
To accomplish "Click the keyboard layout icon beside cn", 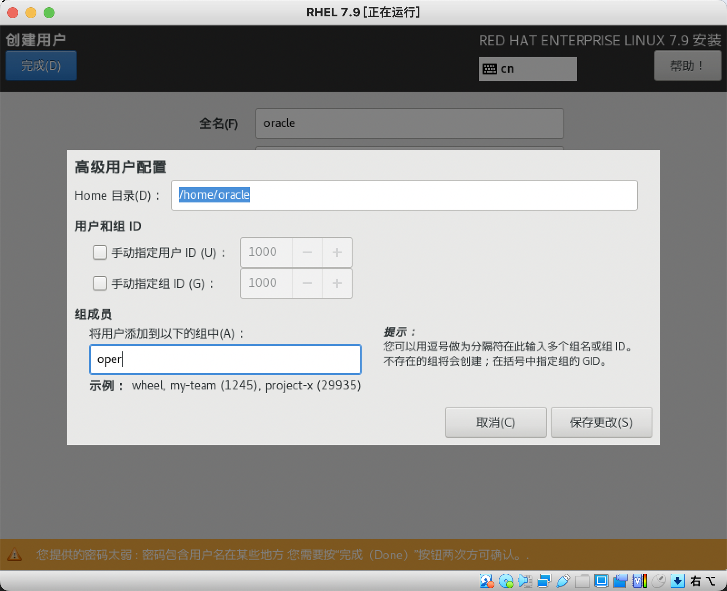I will [x=490, y=69].
